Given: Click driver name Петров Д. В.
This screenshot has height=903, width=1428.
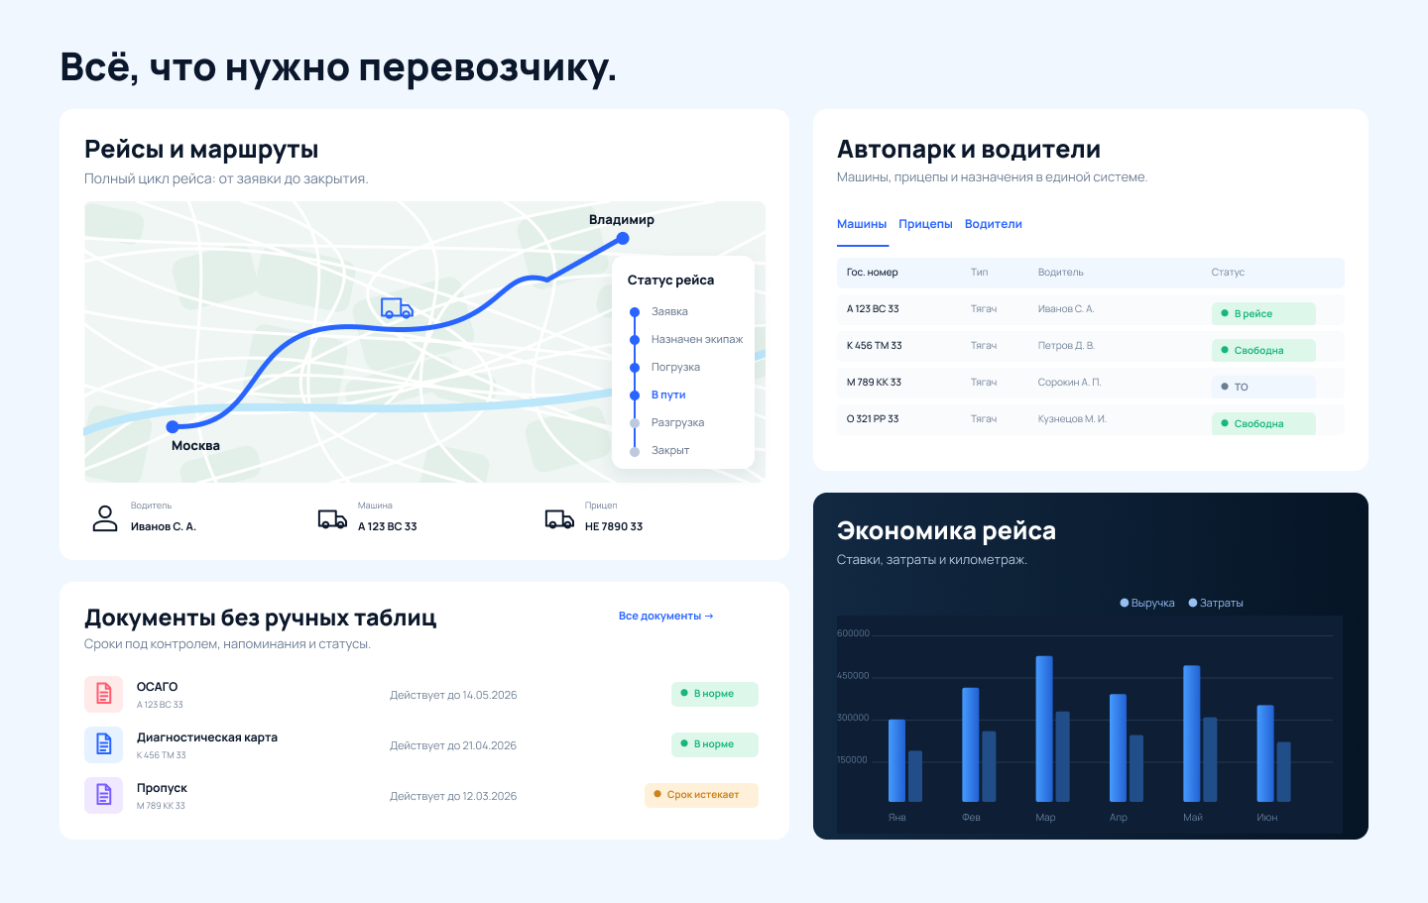Looking at the screenshot, I should pos(1066,346).
